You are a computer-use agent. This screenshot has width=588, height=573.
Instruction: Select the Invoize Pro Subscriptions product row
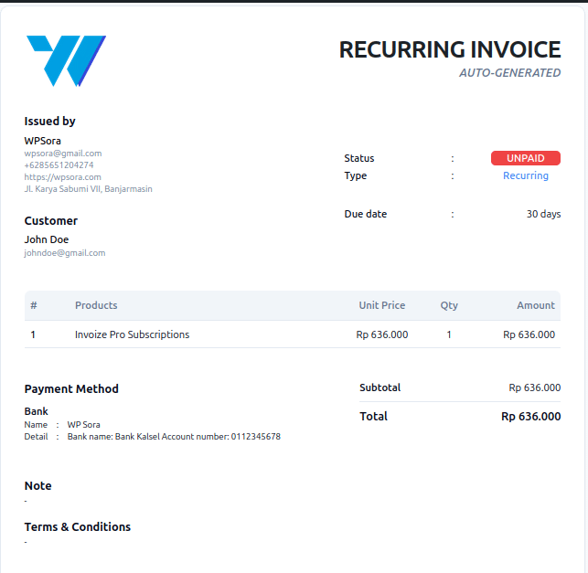pyautogui.click(x=132, y=334)
